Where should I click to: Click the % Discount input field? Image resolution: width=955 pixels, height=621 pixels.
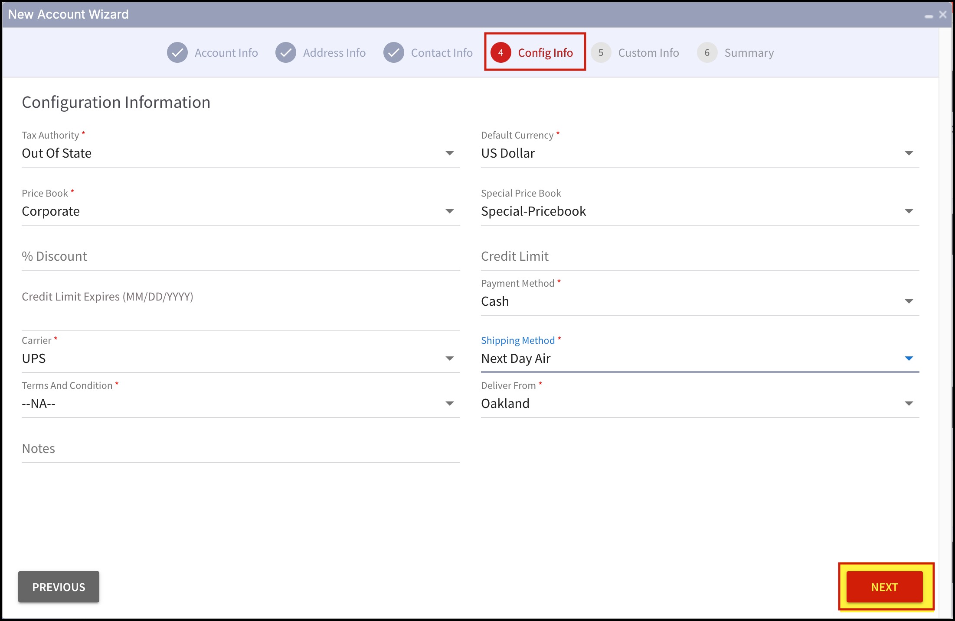pyautogui.click(x=241, y=256)
